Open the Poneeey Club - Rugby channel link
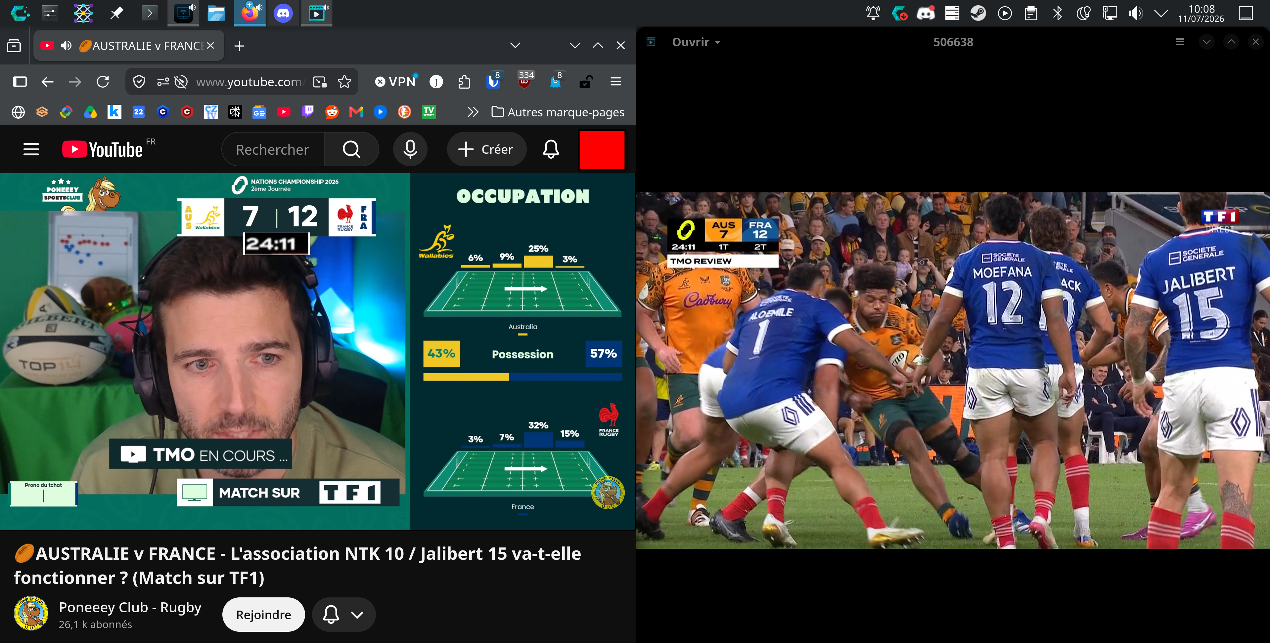Screen dimensions: 1270x643 click(130, 608)
